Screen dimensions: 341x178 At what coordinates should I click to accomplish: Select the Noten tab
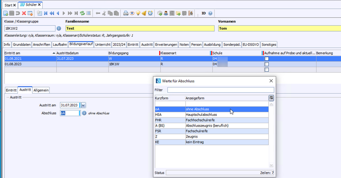[184, 44]
